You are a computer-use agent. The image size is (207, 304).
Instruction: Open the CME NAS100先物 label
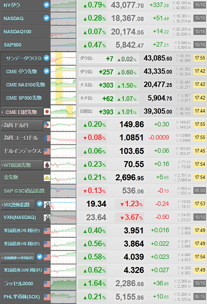[25, 85]
